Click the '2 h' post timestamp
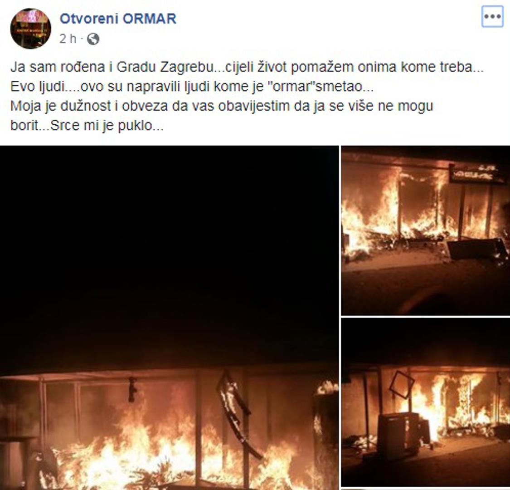The height and width of the screenshot is (490, 510). (68, 39)
